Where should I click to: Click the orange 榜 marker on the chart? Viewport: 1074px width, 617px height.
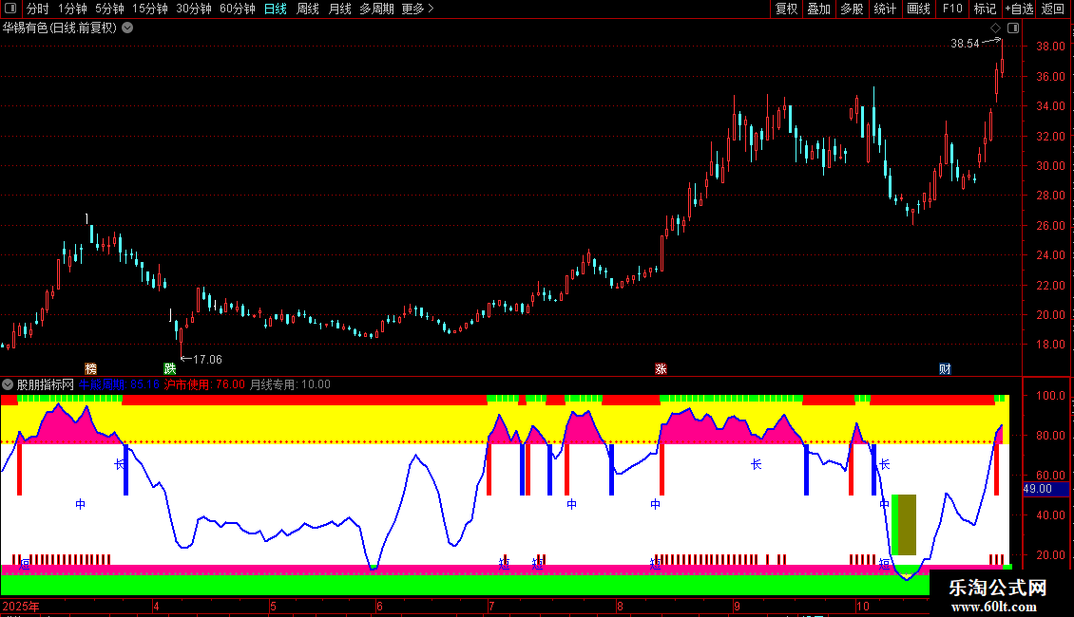tap(90, 368)
